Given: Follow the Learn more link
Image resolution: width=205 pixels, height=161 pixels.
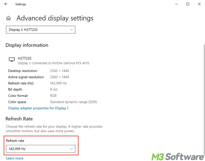Looking at the screenshot, I should (x=15, y=158).
